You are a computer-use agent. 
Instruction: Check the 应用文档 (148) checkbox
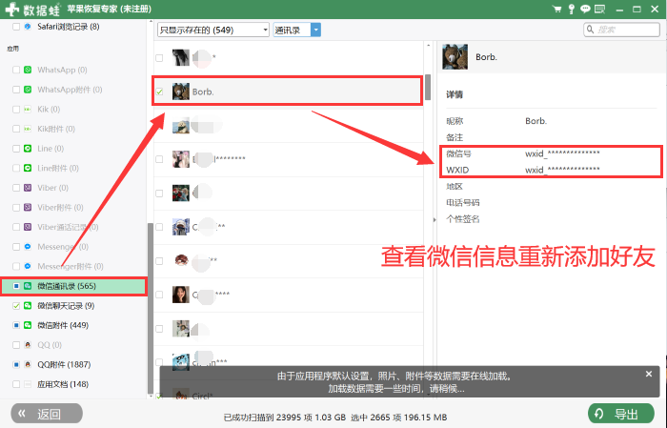tap(16, 384)
